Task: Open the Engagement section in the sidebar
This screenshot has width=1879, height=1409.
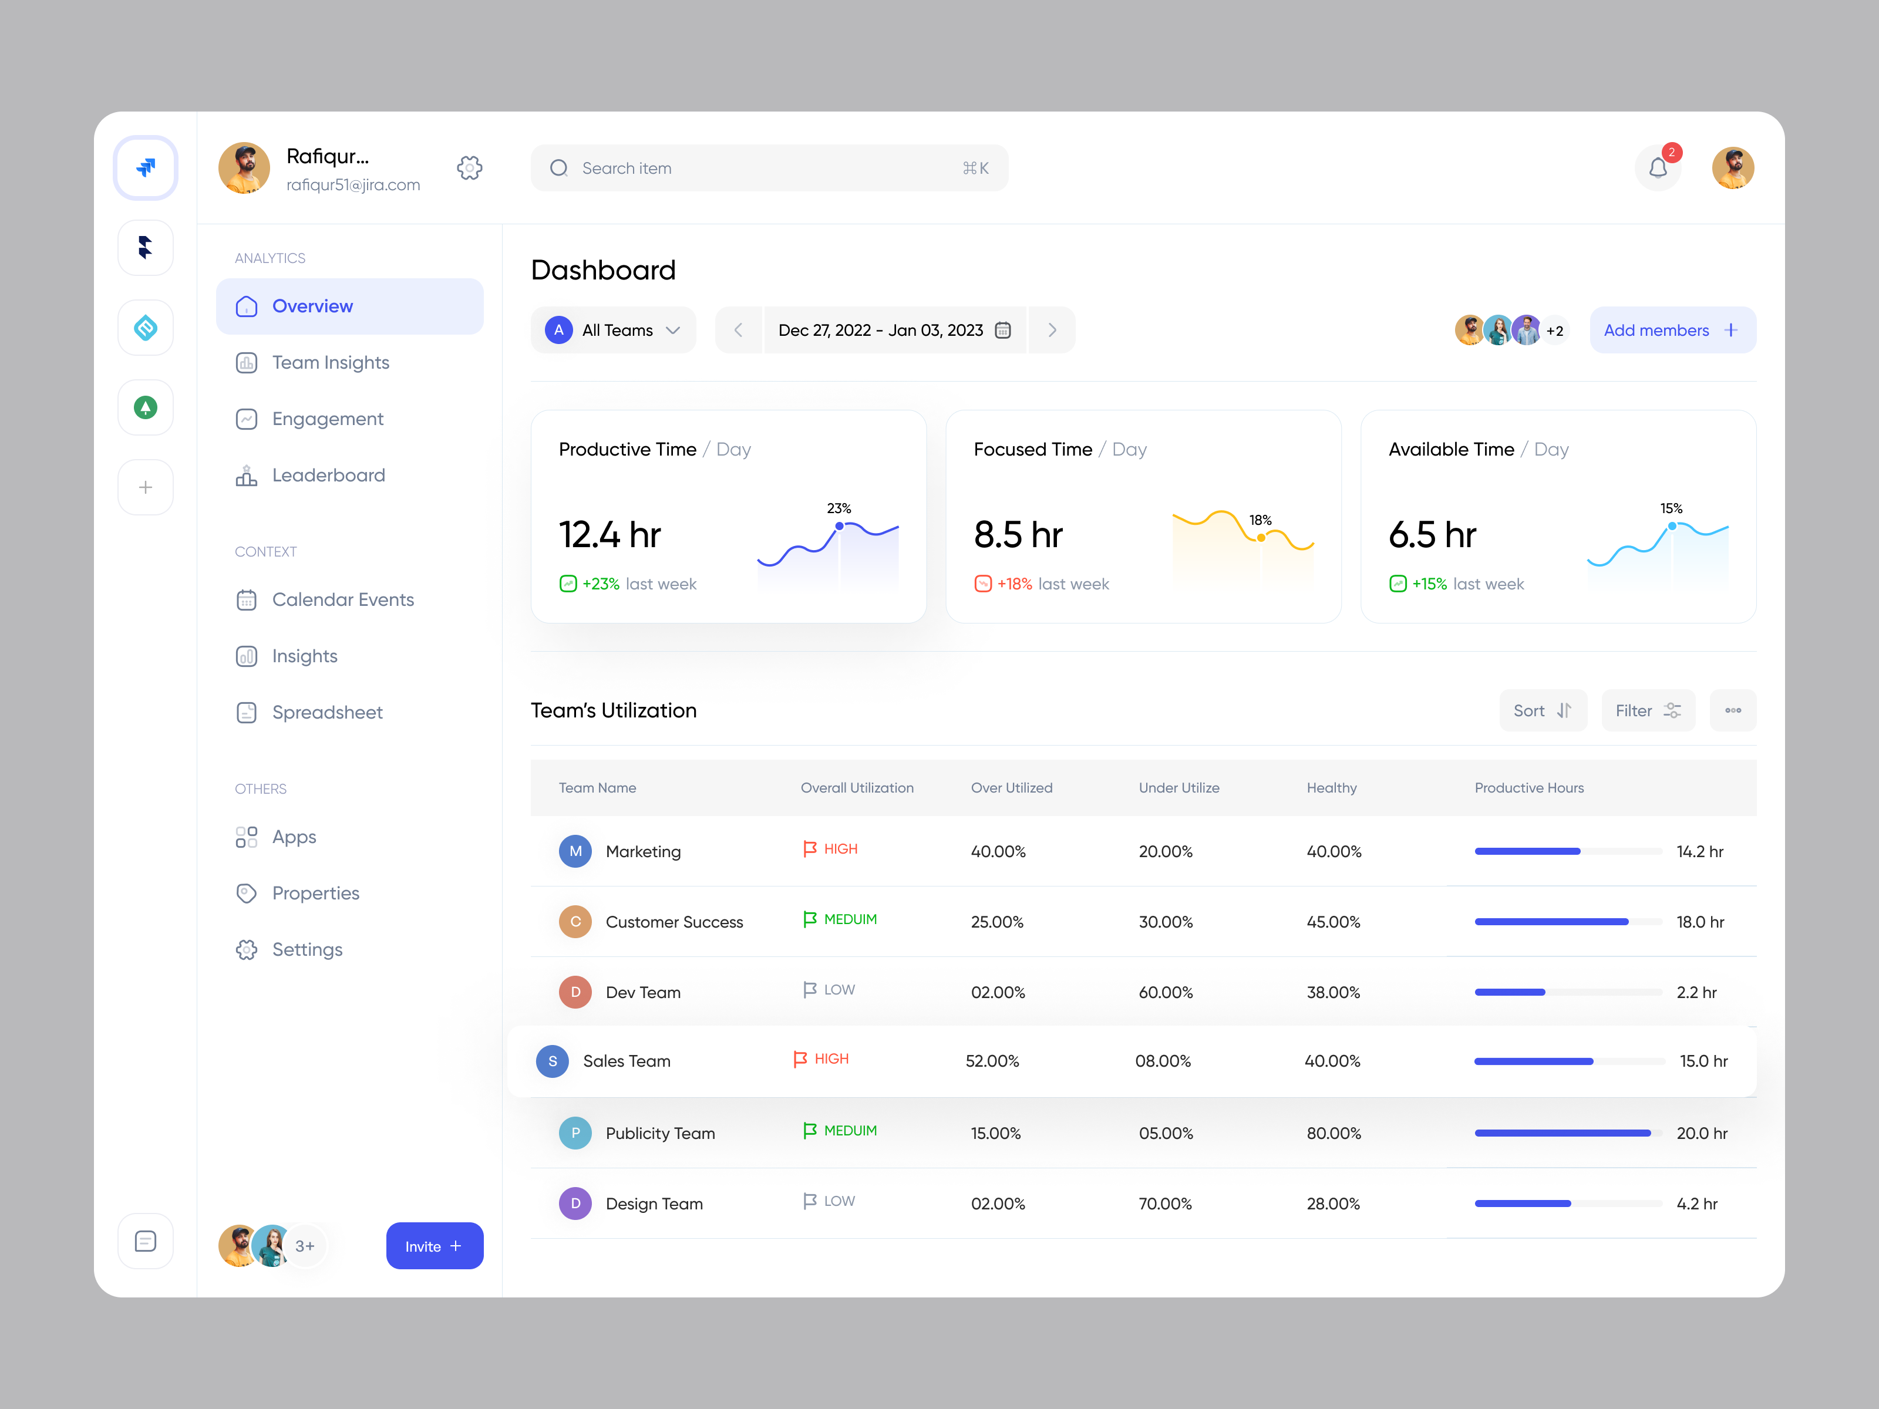Action: coord(327,419)
